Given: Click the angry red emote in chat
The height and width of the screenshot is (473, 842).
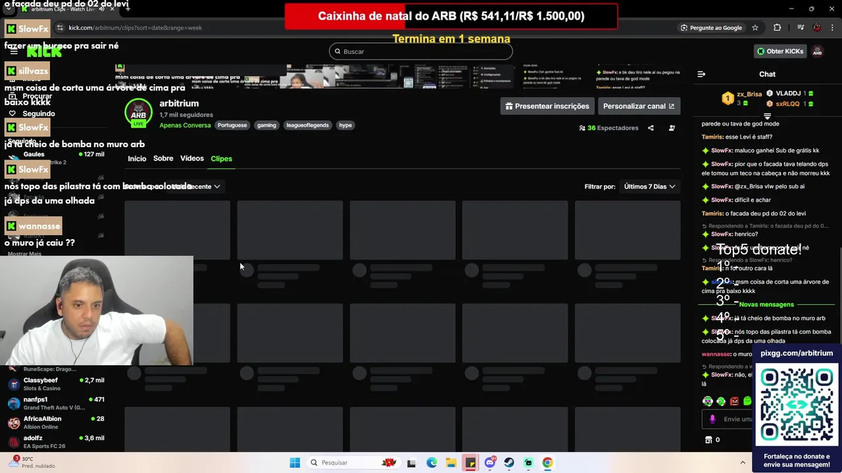Looking at the screenshot, I should pos(734,401).
